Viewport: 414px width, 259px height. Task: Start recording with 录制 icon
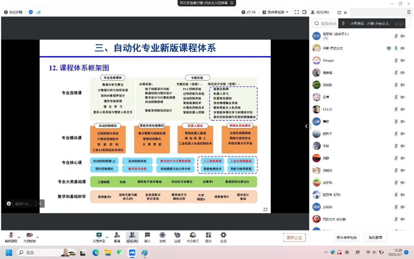(162, 237)
